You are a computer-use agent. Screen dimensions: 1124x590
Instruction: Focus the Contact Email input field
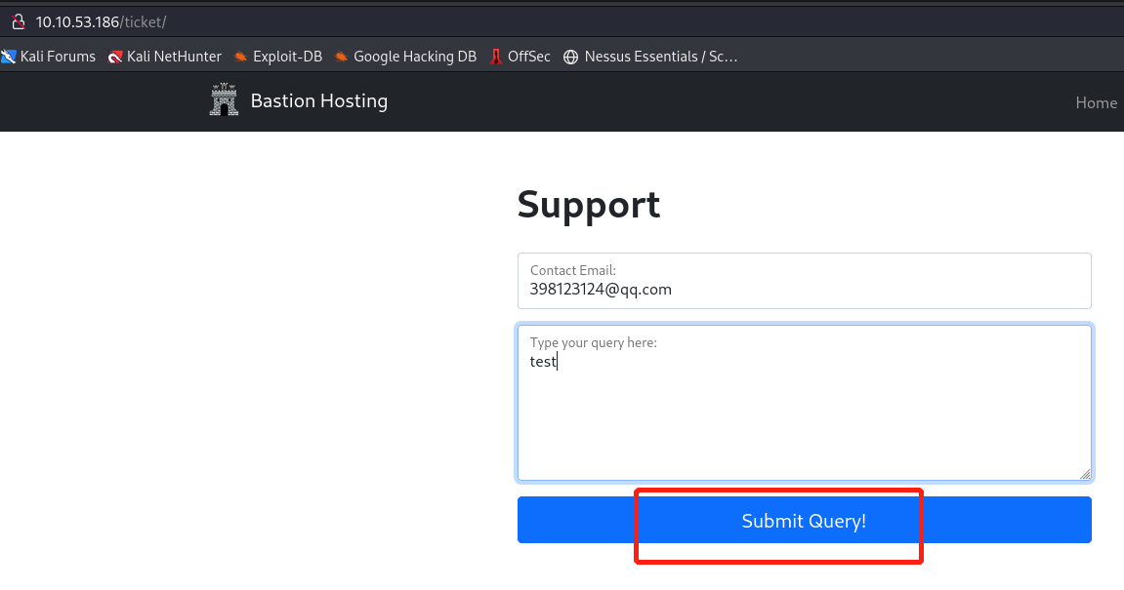pos(803,290)
